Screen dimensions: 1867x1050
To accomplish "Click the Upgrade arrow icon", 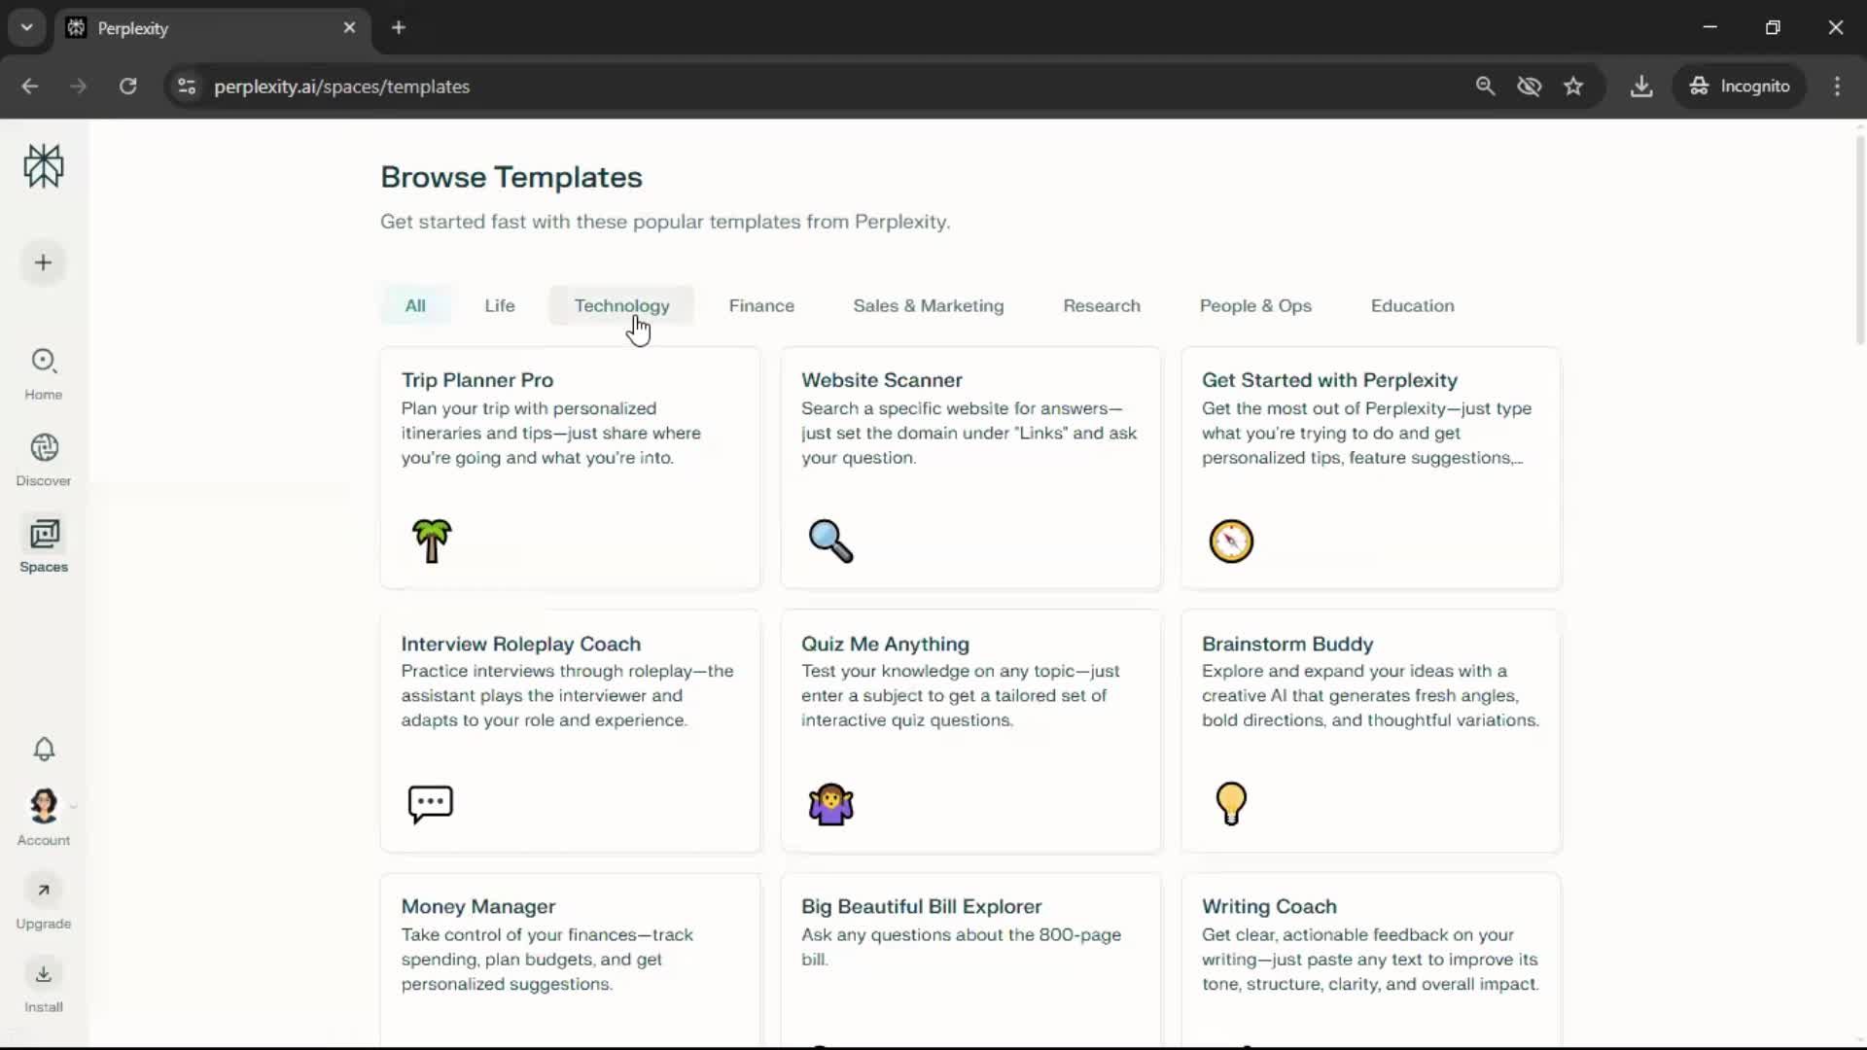I will pyautogui.click(x=44, y=891).
